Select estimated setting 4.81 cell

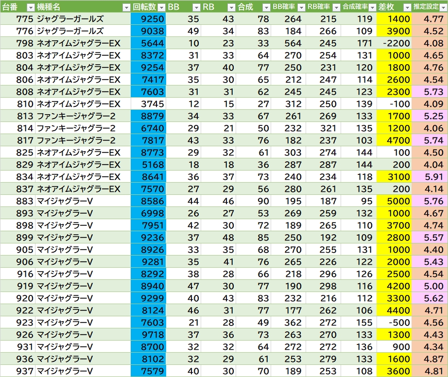pyautogui.click(x=430, y=371)
